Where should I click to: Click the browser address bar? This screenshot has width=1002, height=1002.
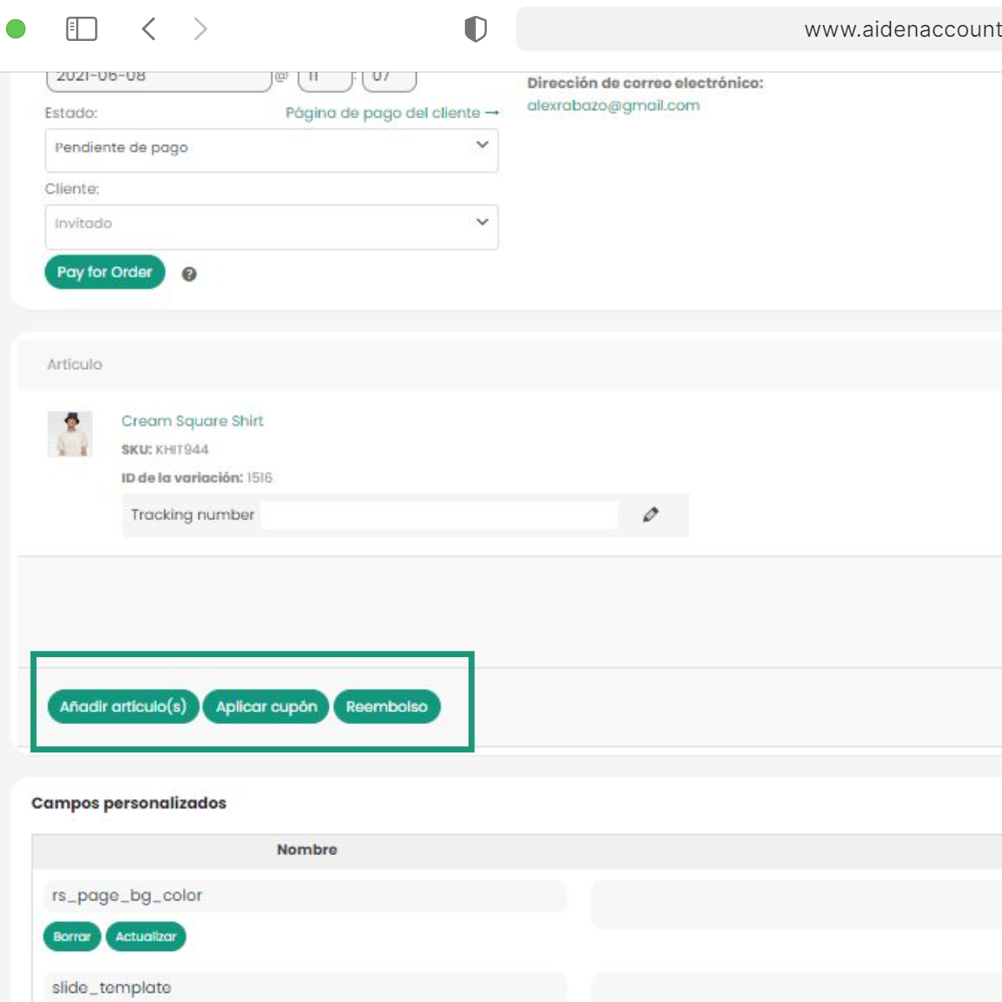(x=760, y=30)
